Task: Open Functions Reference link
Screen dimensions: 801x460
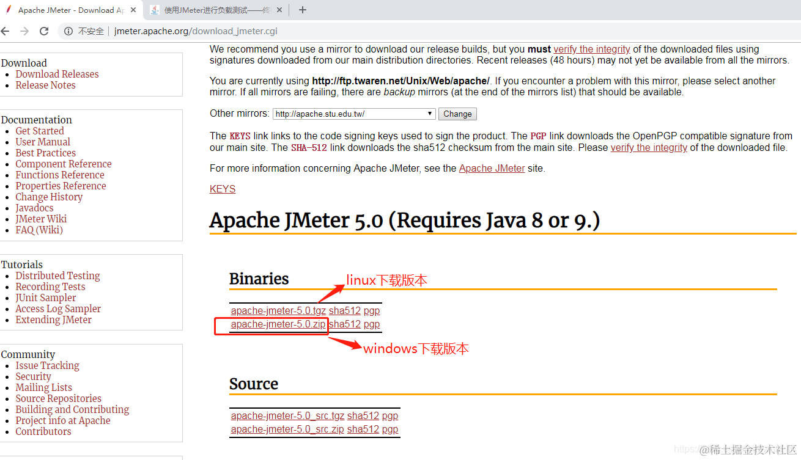Action: 60,175
